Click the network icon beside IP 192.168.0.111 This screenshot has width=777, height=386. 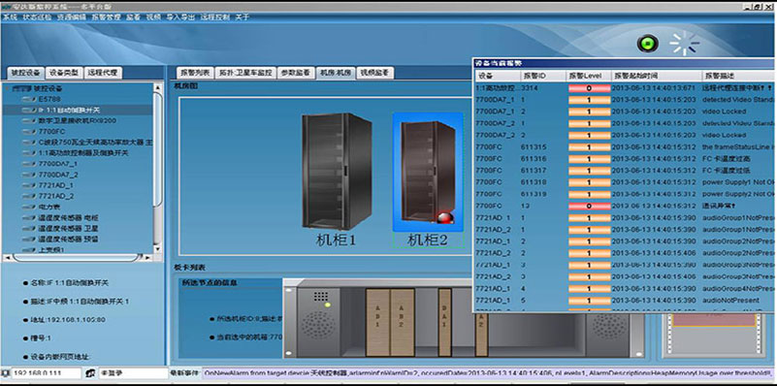pyautogui.click(x=5, y=372)
